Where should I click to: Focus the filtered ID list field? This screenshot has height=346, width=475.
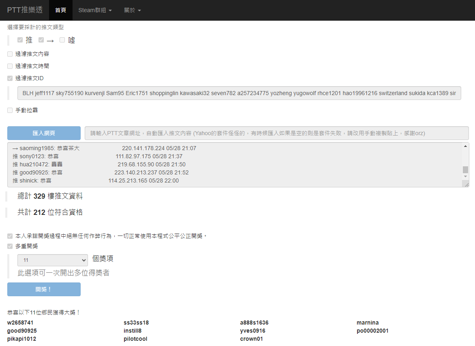coord(239,93)
